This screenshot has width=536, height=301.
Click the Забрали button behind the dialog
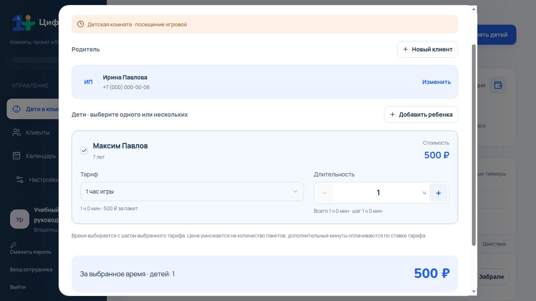click(493, 277)
